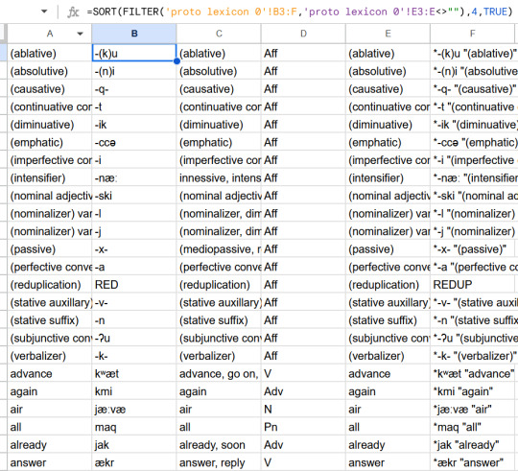The width and height of the screenshot is (518, 471).
Task: Select cell containing jæ:væ in column B
Action: click(134, 410)
